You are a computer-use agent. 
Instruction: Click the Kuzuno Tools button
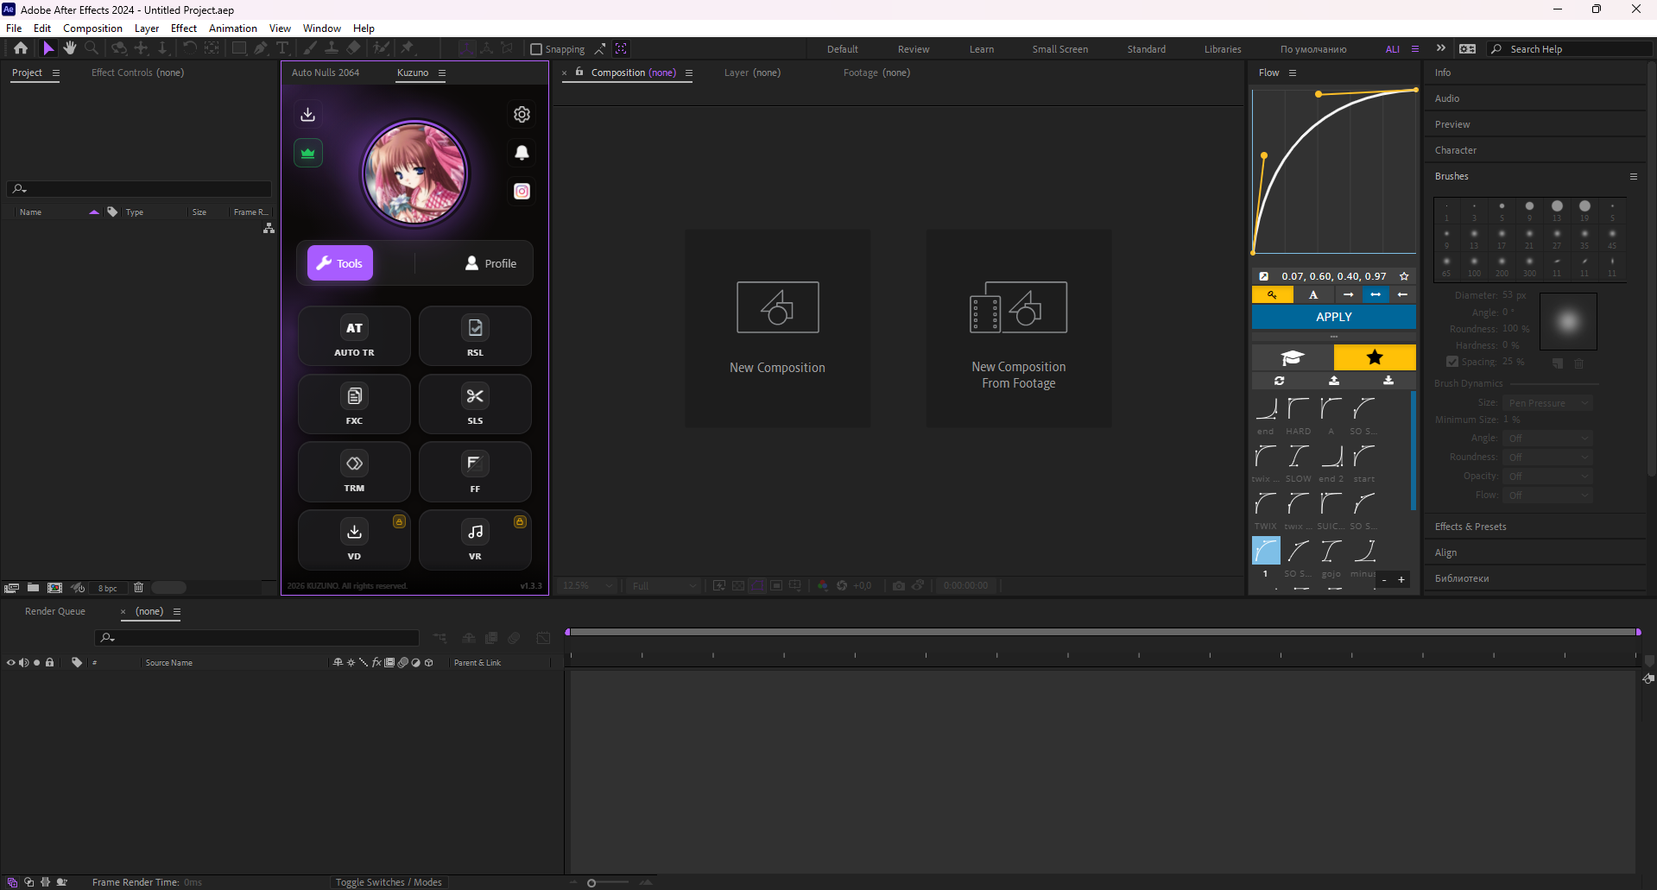coord(340,263)
